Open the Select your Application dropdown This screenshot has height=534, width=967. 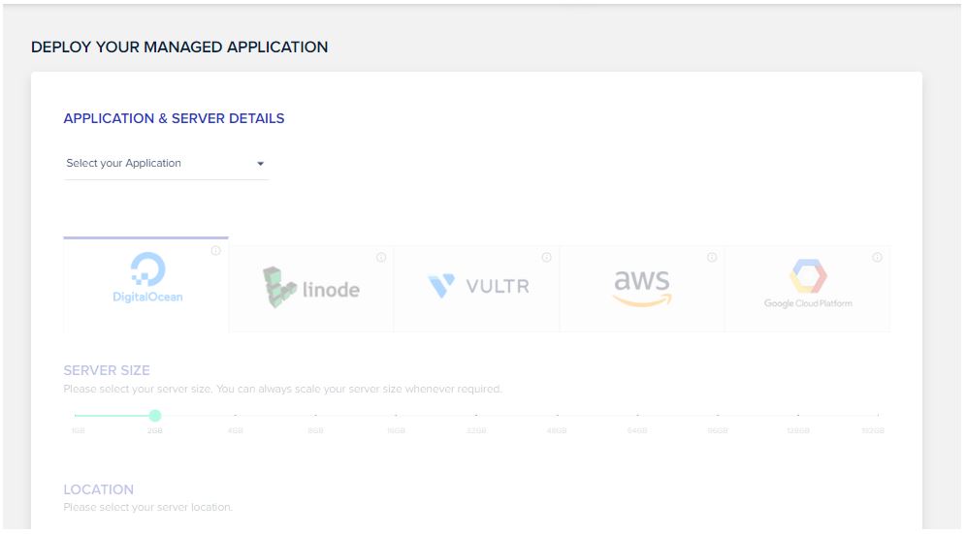click(166, 163)
